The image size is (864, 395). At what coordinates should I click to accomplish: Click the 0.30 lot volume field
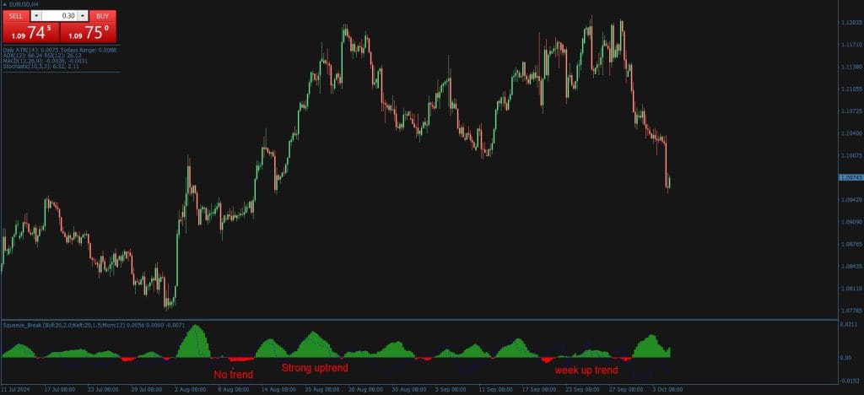(59, 16)
